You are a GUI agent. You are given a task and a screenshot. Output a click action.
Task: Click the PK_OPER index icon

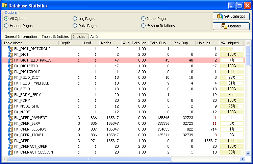coord(10,141)
